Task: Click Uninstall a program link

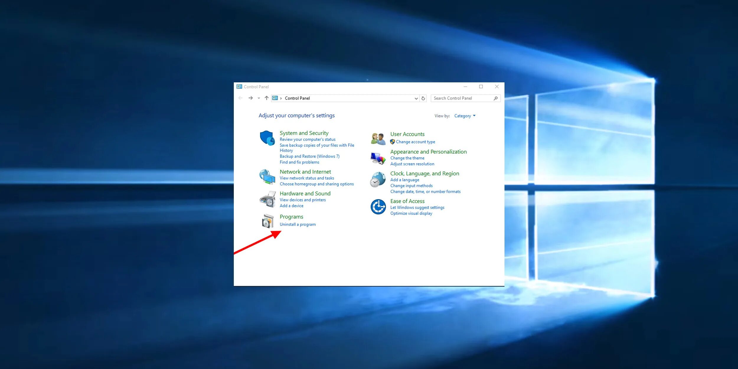Action: point(298,224)
